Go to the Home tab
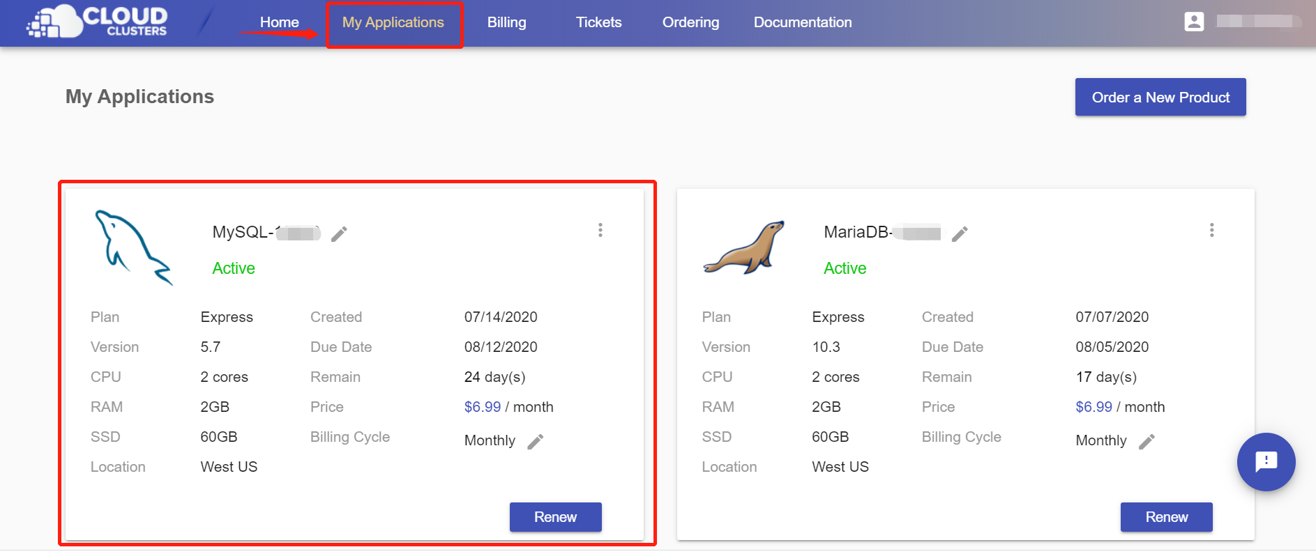 pyautogui.click(x=279, y=22)
